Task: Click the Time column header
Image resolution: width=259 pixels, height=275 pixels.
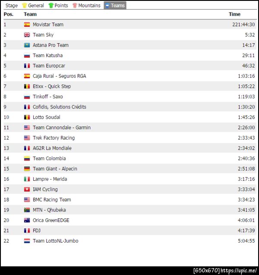Action: click(234, 14)
